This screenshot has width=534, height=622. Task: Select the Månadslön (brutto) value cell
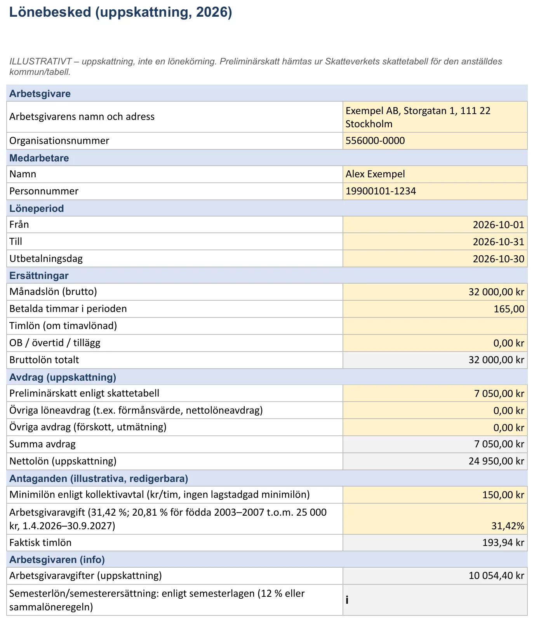435,292
